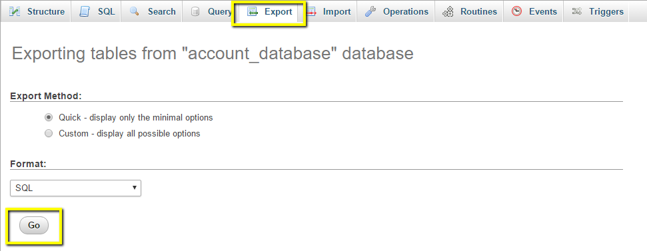
Task: Switch to the SQL tab
Action: (x=96, y=11)
